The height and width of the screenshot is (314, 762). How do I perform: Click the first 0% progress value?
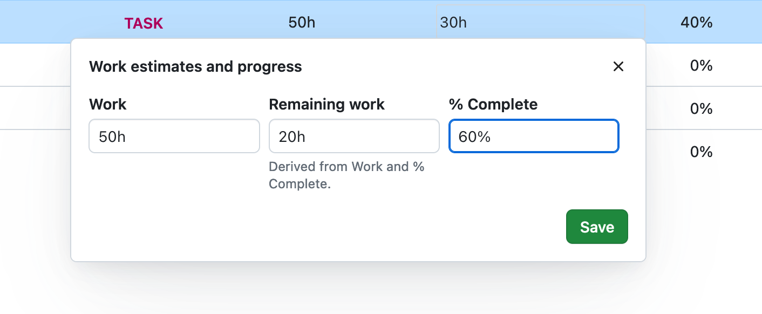(x=700, y=65)
